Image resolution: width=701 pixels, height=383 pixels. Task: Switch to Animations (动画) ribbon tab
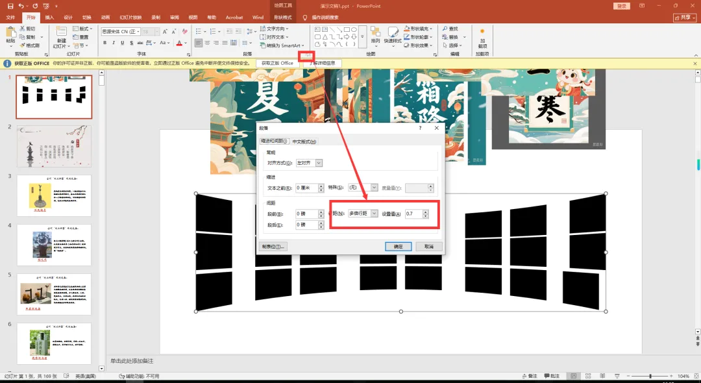106,18
